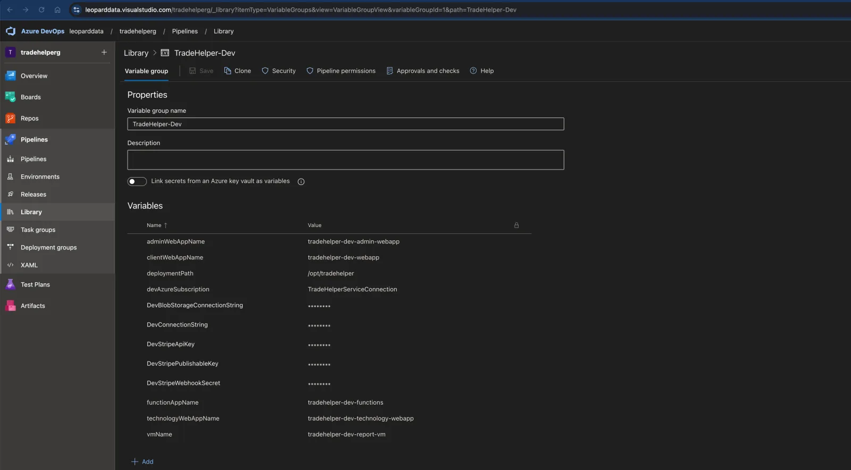This screenshot has height=470, width=851.
Task: Open Approvals and checks
Action: pyautogui.click(x=423, y=71)
